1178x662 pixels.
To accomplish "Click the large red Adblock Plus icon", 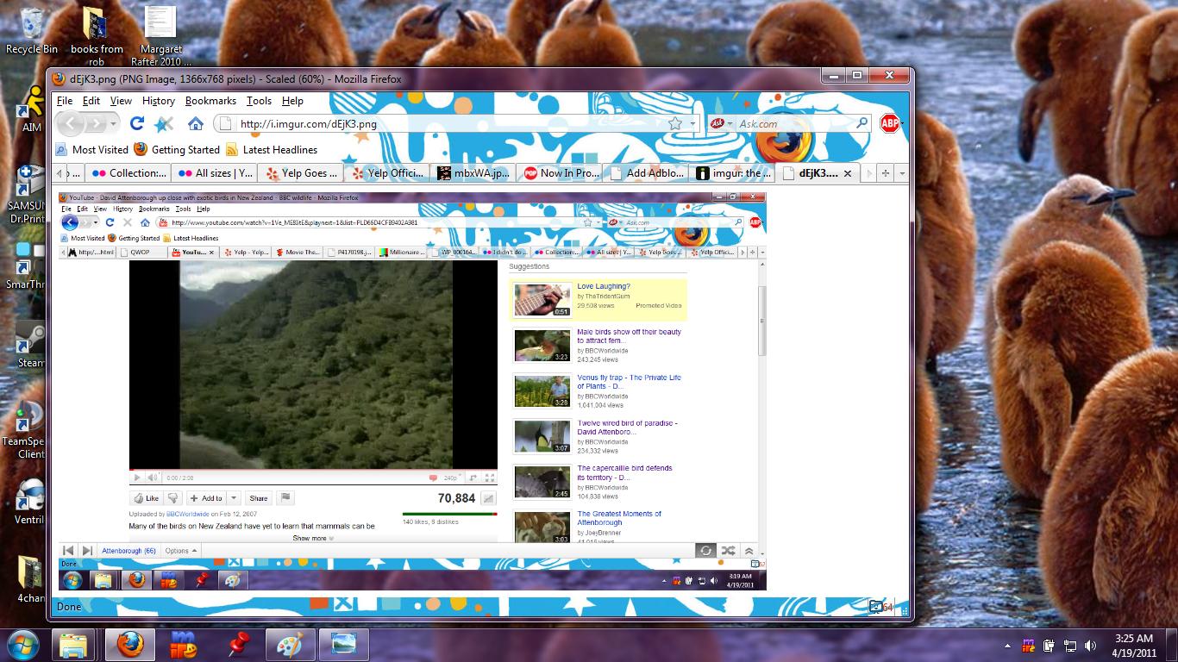I will 889,123.
